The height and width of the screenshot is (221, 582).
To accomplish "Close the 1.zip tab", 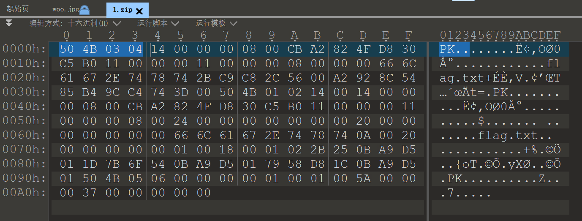I will [139, 11].
